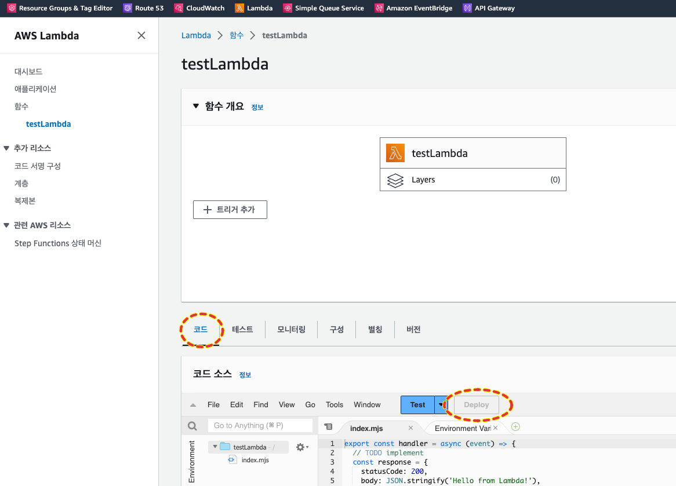Collapse the 추가 리소스 sidebar group
This screenshot has width=676, height=486.
6,148
